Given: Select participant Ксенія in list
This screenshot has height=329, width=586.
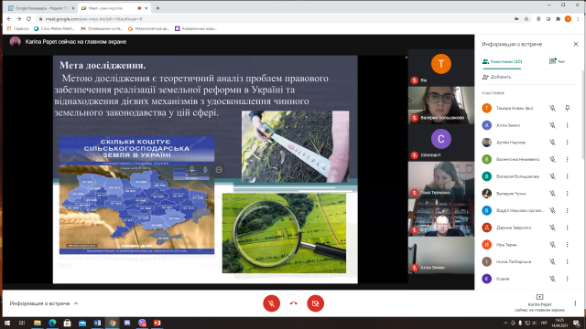Looking at the screenshot, I should tap(527, 279).
